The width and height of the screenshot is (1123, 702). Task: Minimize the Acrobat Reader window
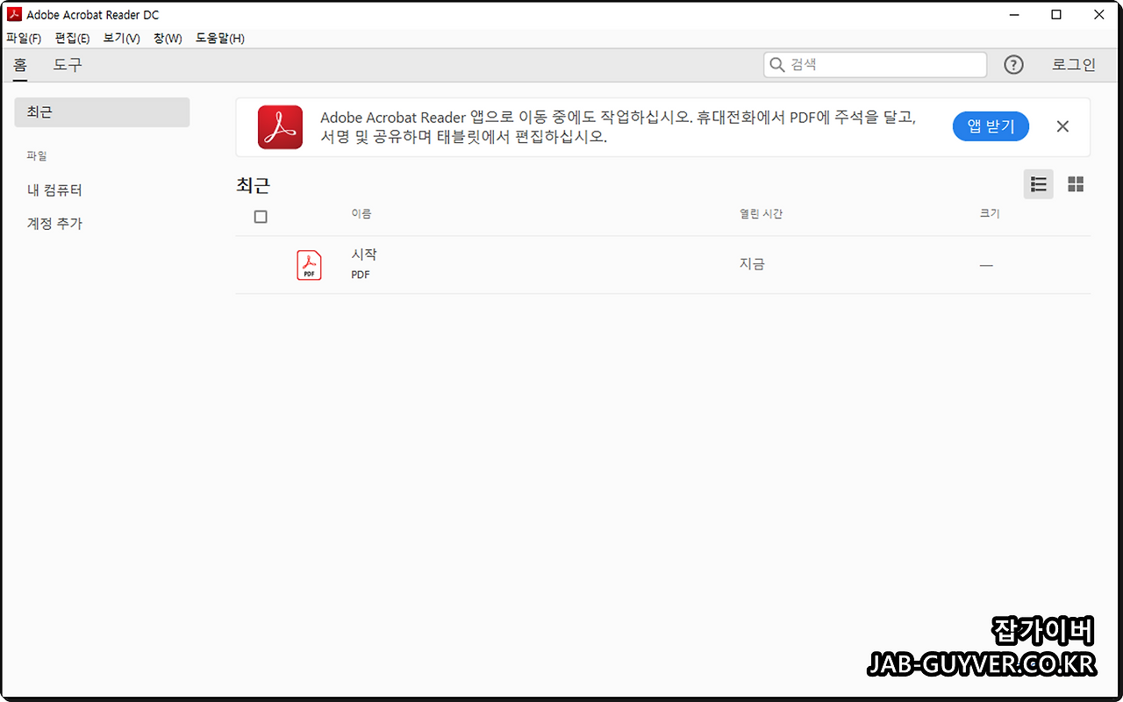[x=1014, y=15]
